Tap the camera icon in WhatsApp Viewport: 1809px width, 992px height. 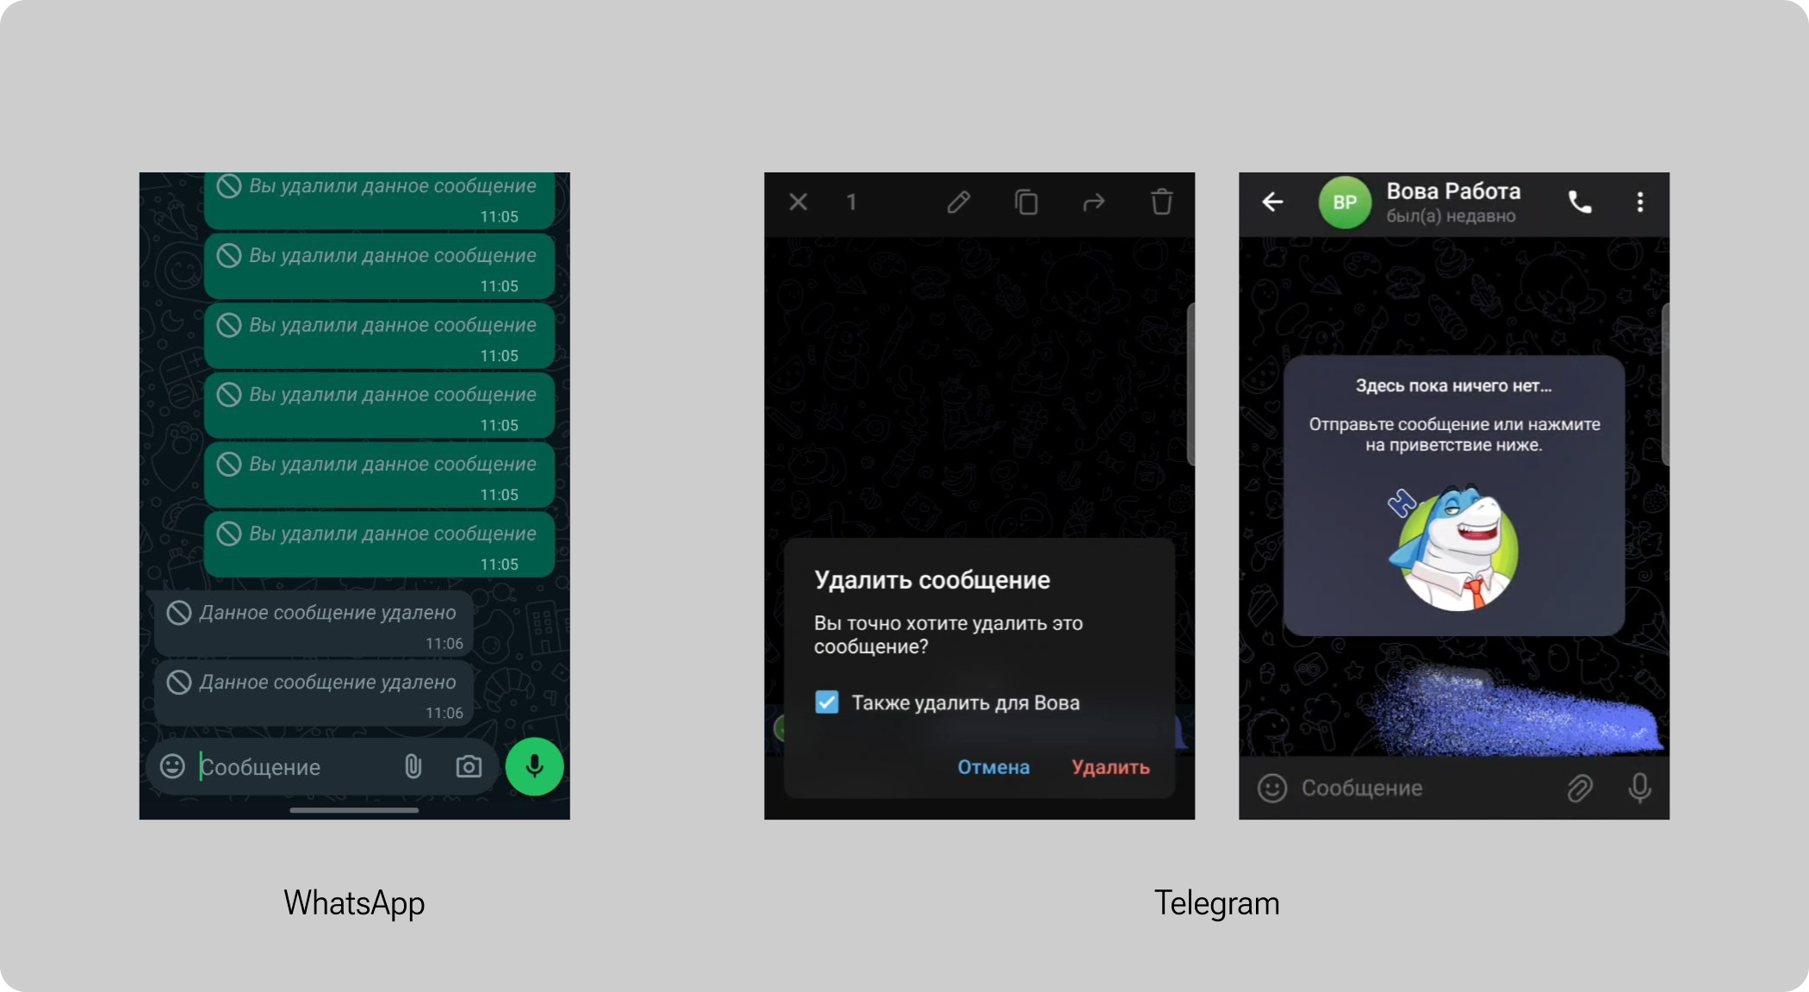point(468,767)
